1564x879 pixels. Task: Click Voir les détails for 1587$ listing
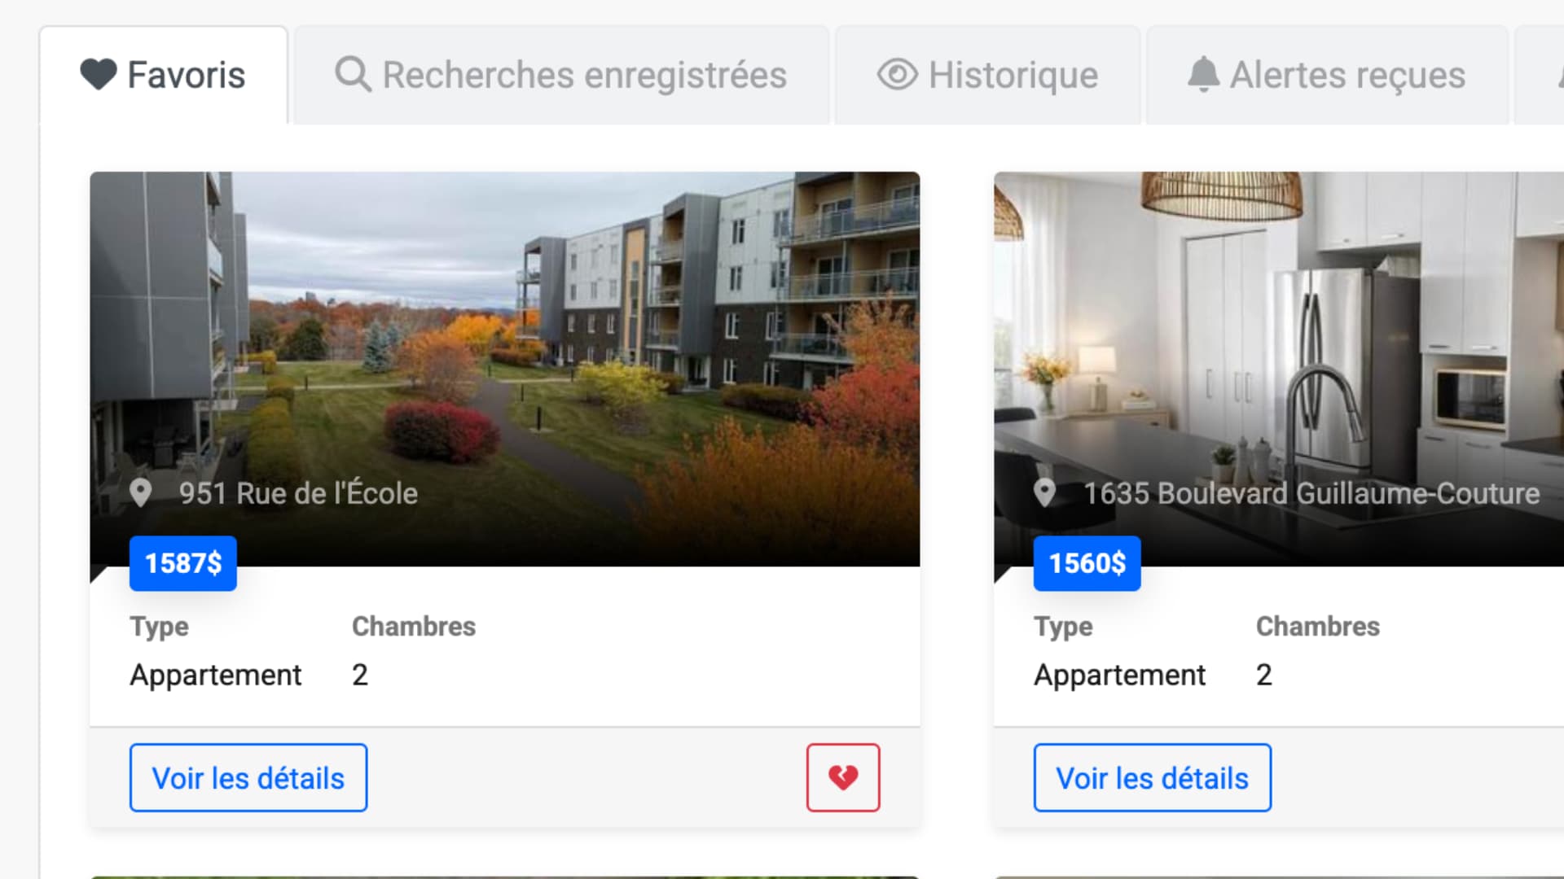click(x=248, y=777)
